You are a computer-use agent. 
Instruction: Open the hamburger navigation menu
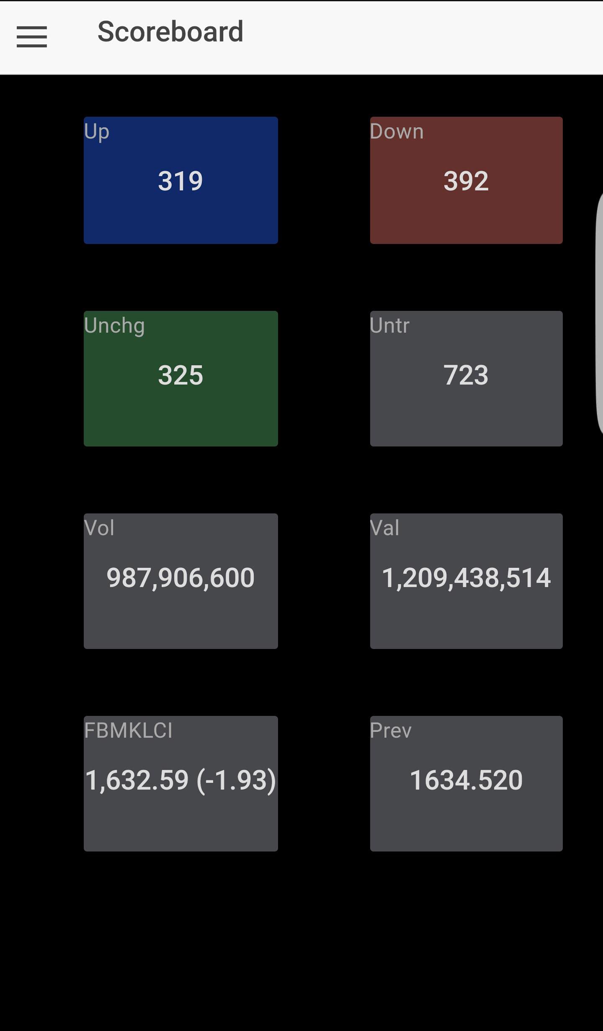coord(32,37)
